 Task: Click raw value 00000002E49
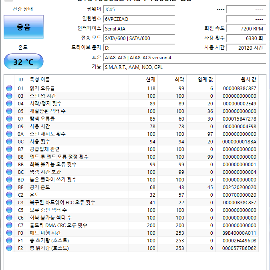(x=240, y=104)
